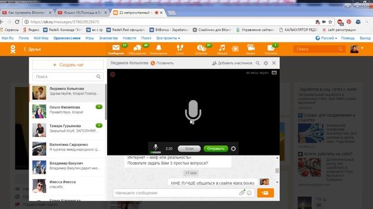This screenshot has width=373, height=209.
Task: Click the search magnifier in chat list
Action: (x=98, y=77)
